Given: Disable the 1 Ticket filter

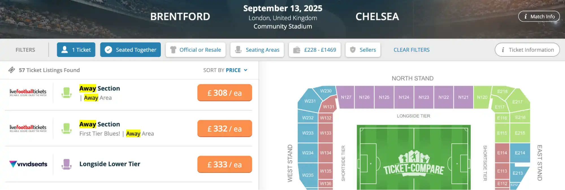Looking at the screenshot, I should [x=76, y=50].
